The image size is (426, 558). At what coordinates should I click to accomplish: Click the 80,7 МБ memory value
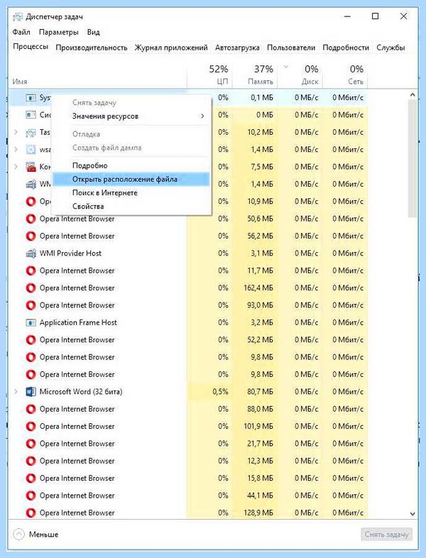click(x=260, y=392)
